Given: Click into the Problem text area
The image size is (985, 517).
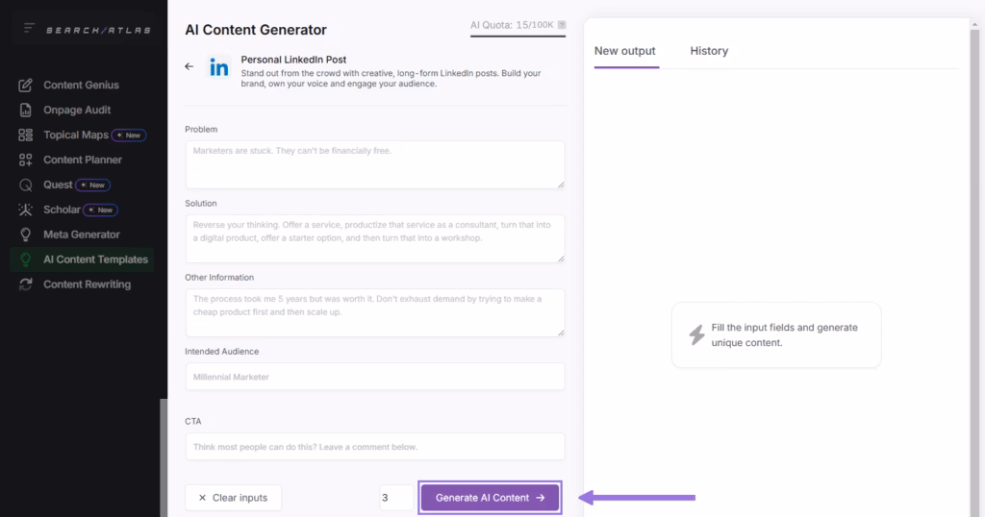Looking at the screenshot, I should pos(374,164).
